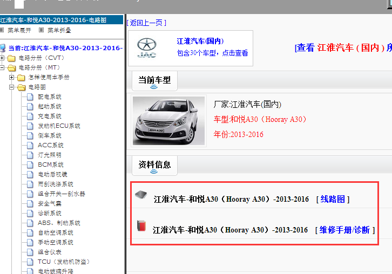392x274 pixels.
Task: Collapse the 电路分册（MT）node
Action: pos(2,67)
